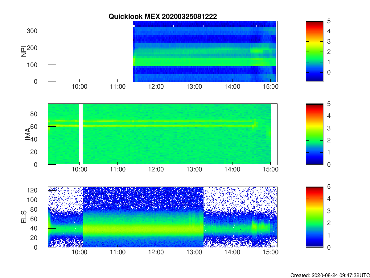The image size is (370, 278).
Task: Click the 14:00 time label under NPI plot
Action: pyautogui.click(x=232, y=87)
